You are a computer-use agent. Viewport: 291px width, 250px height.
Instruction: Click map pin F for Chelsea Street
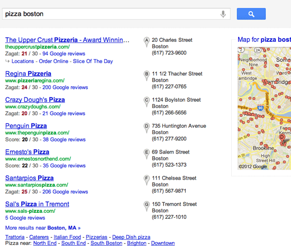click(x=147, y=180)
